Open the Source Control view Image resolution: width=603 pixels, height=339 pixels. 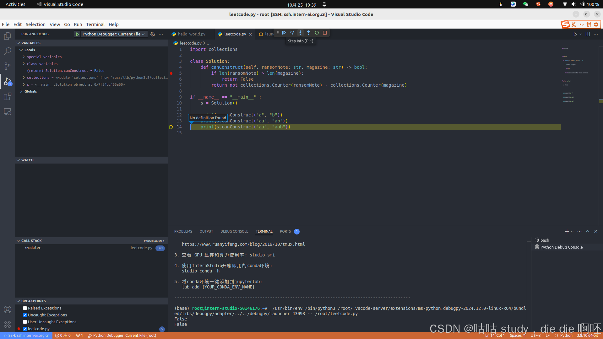tap(8, 66)
